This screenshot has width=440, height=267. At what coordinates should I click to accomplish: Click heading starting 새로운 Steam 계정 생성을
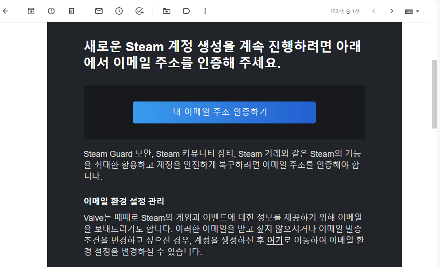pos(223,54)
